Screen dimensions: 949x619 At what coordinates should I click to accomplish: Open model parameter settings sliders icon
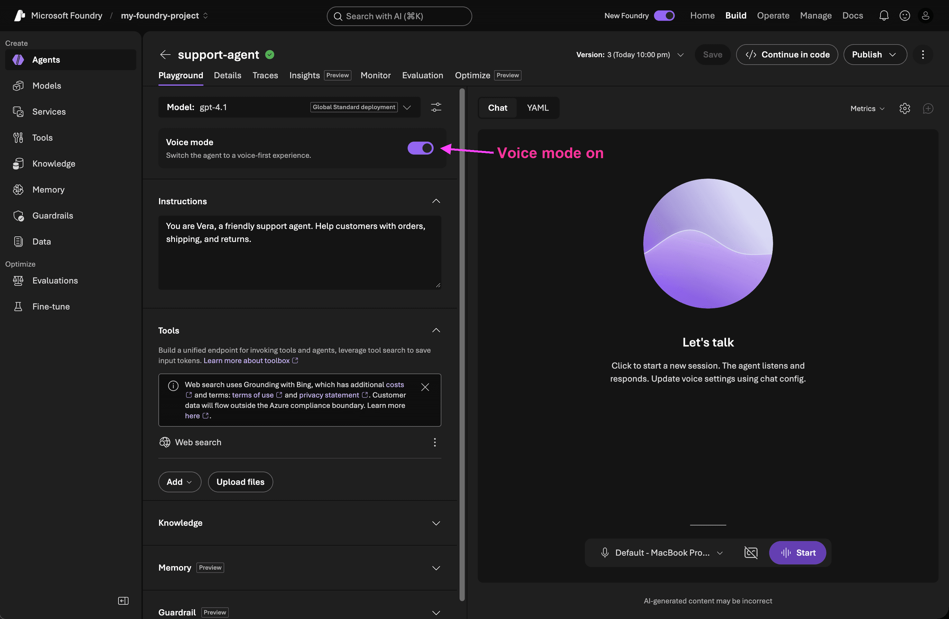pos(436,107)
